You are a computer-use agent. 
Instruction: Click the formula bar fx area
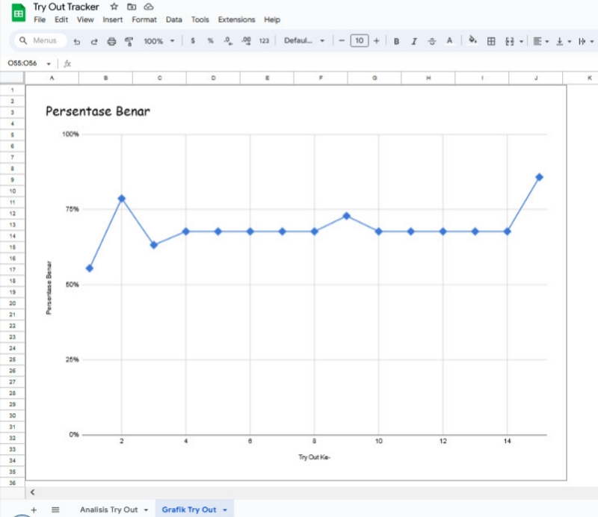pyautogui.click(x=67, y=64)
